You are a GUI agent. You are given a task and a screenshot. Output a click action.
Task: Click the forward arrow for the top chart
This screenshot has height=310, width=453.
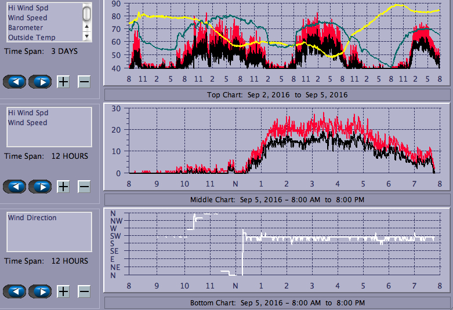40,82
